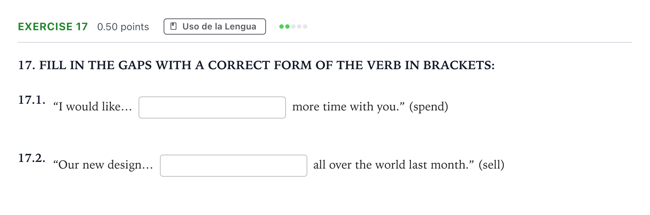This screenshot has width=650, height=215.
Task: Click the (sell) verb hint
Action: coord(492,165)
